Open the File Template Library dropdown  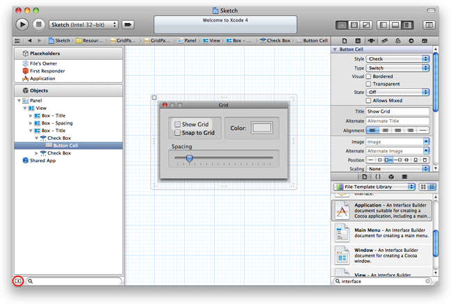(374, 187)
